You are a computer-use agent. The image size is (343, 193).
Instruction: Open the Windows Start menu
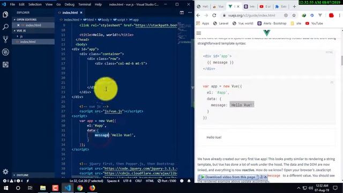(x=6, y=188)
